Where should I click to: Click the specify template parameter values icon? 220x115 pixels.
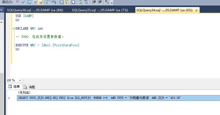[107, 2]
